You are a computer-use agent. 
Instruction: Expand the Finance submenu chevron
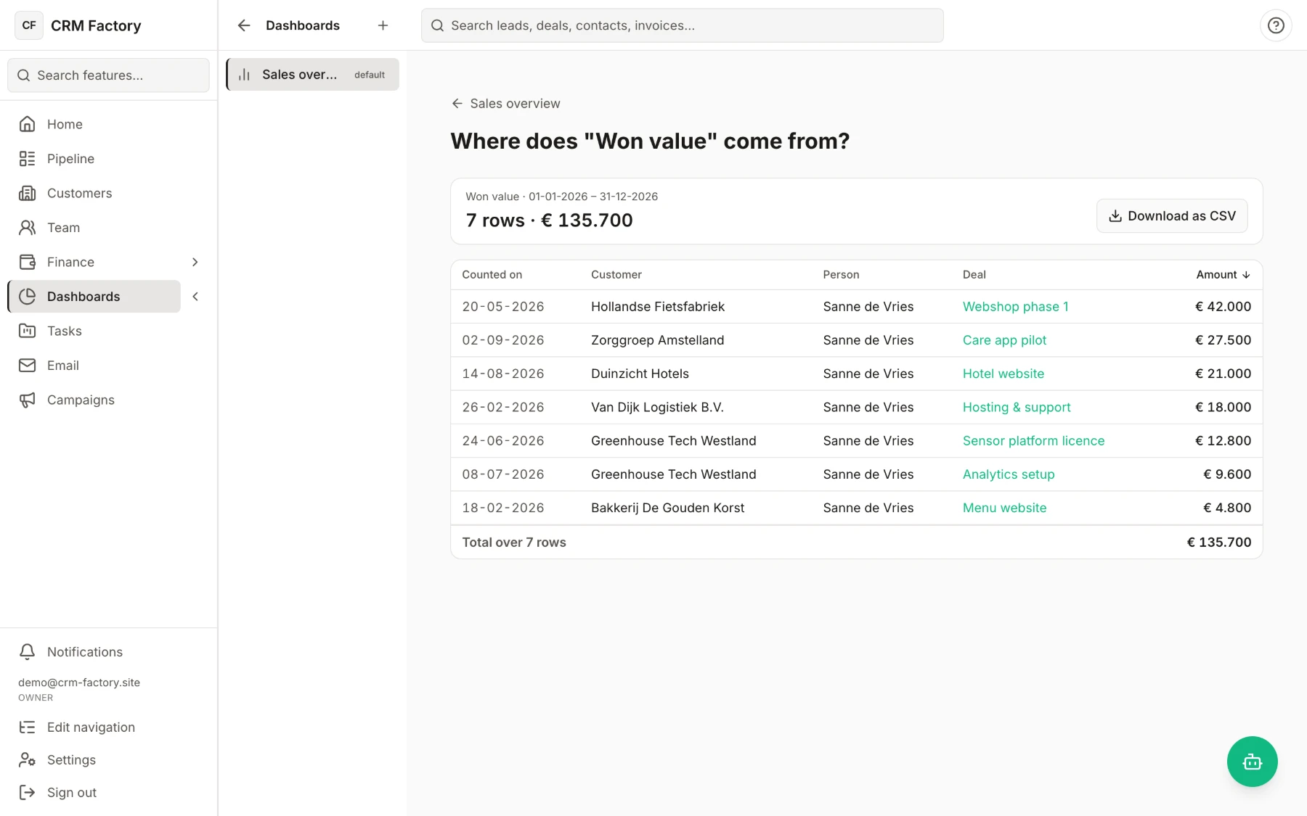click(195, 262)
